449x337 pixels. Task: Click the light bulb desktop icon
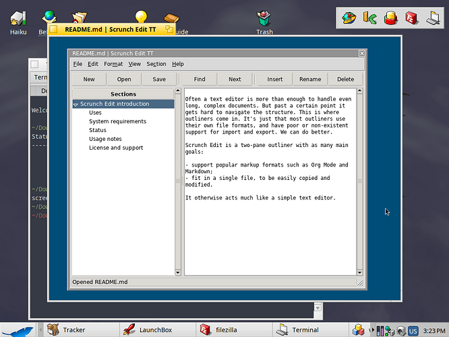click(141, 18)
